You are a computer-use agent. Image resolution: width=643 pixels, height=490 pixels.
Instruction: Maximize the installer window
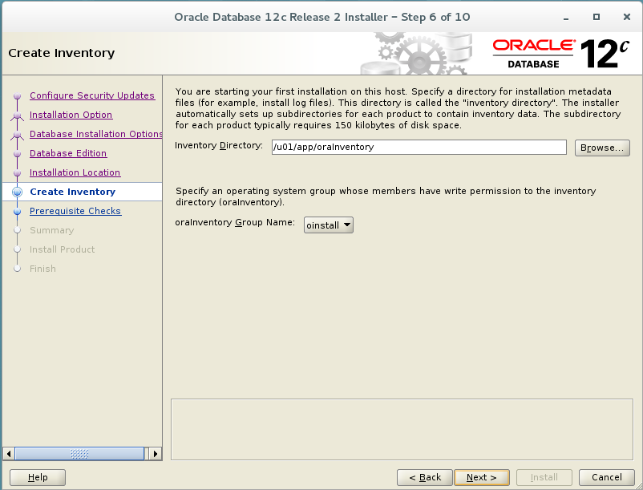(596, 17)
